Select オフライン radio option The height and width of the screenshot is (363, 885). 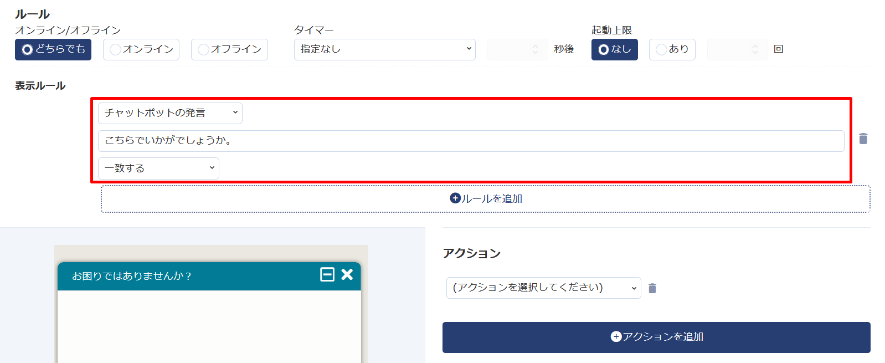coord(229,49)
